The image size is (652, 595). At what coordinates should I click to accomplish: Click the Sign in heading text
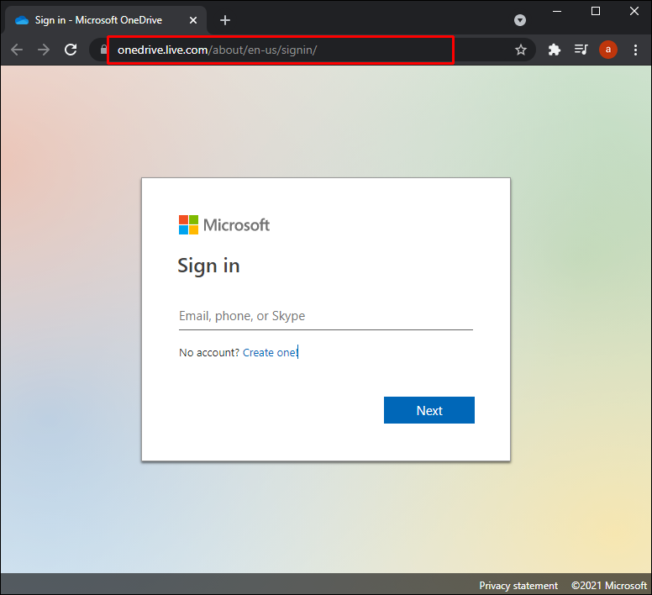(208, 266)
